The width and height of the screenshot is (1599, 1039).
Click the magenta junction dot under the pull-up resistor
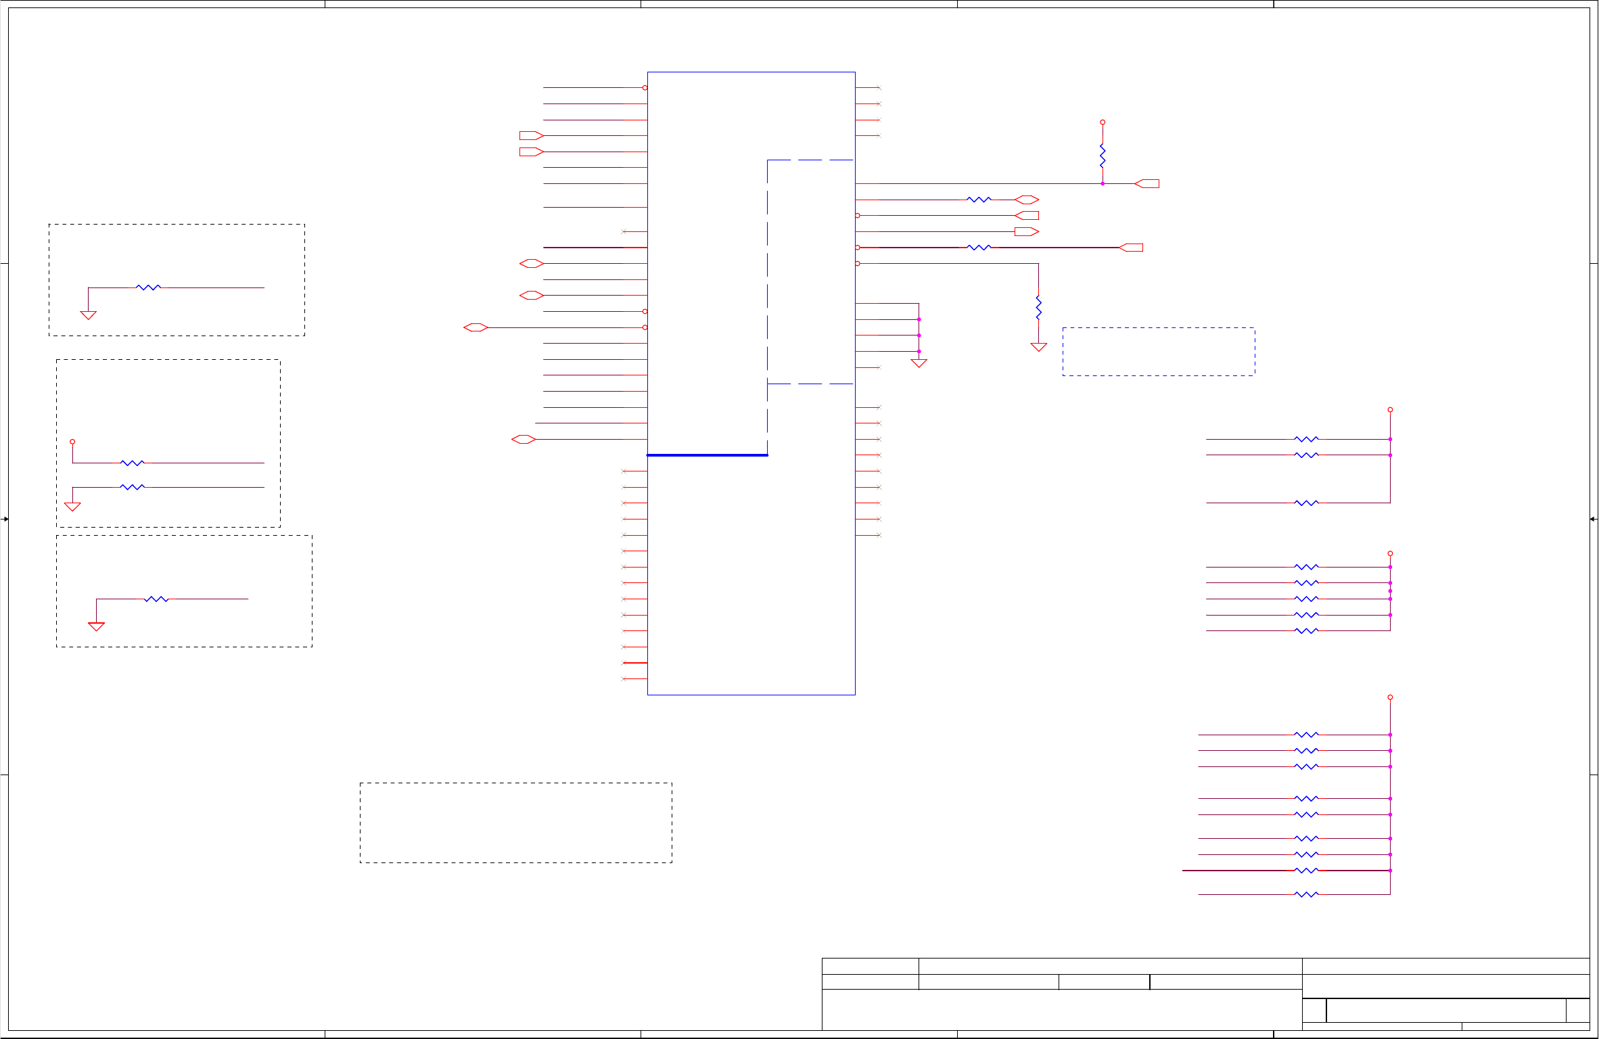tap(1103, 183)
